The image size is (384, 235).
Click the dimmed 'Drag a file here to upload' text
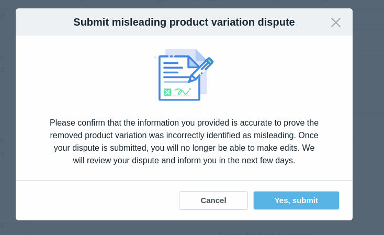(266, 232)
